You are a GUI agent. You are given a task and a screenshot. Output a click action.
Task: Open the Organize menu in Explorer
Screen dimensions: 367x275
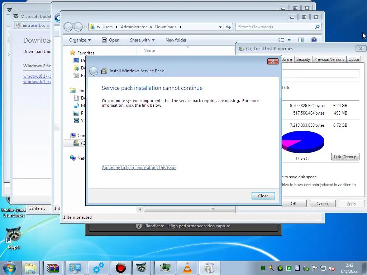click(80, 40)
